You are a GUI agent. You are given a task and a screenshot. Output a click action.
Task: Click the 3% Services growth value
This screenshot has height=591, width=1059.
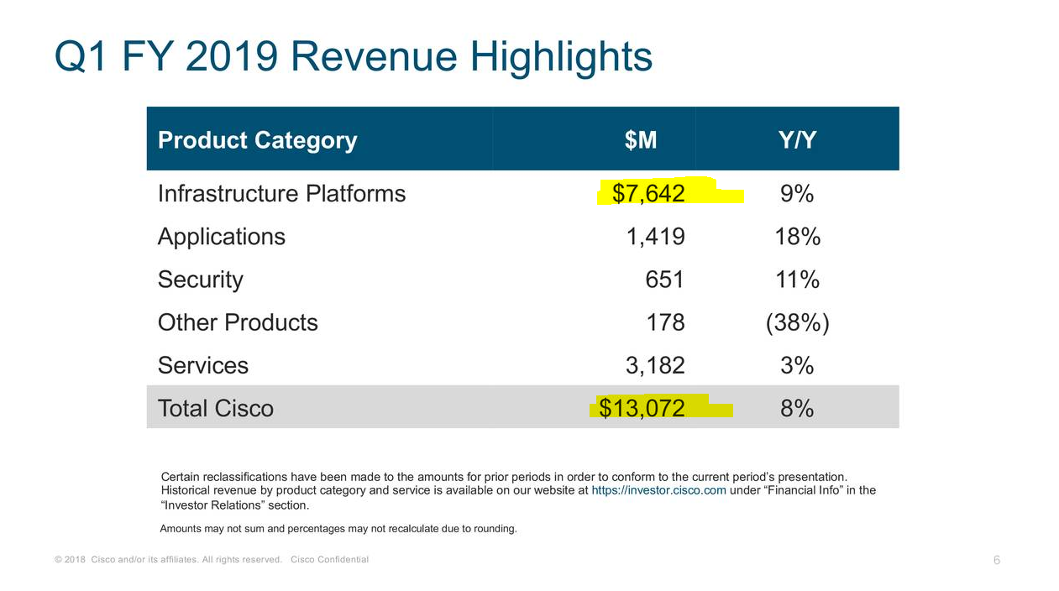coord(797,365)
